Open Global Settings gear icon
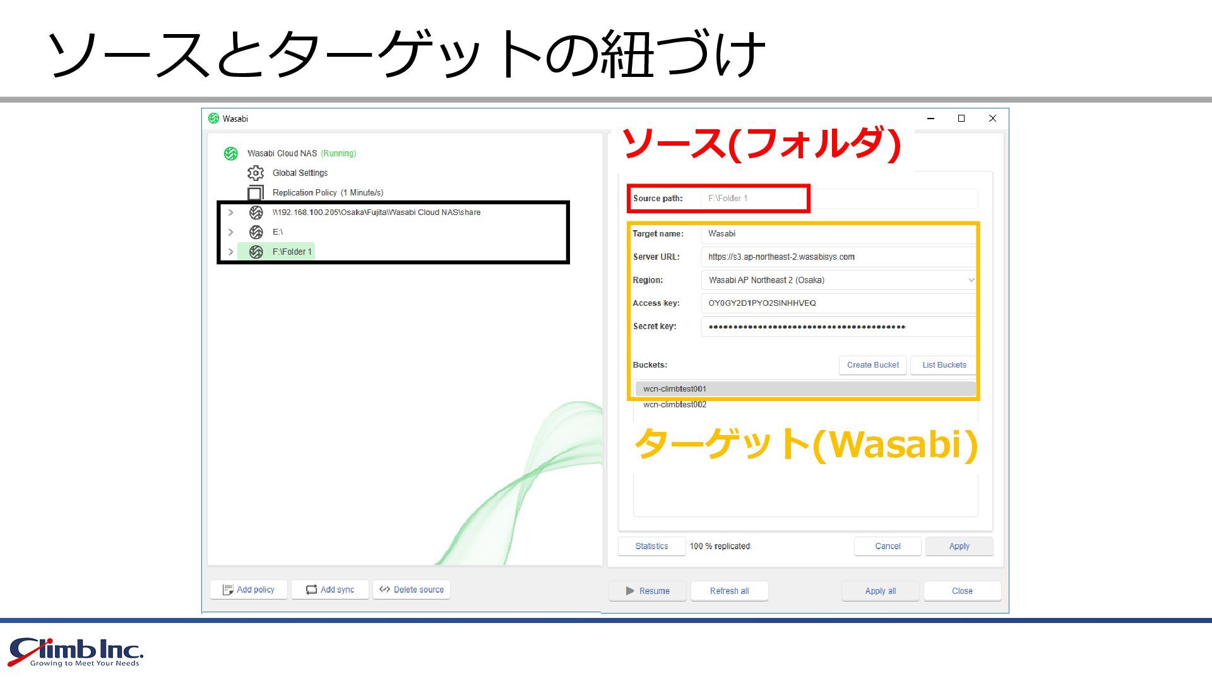The width and height of the screenshot is (1212, 681). click(x=256, y=173)
